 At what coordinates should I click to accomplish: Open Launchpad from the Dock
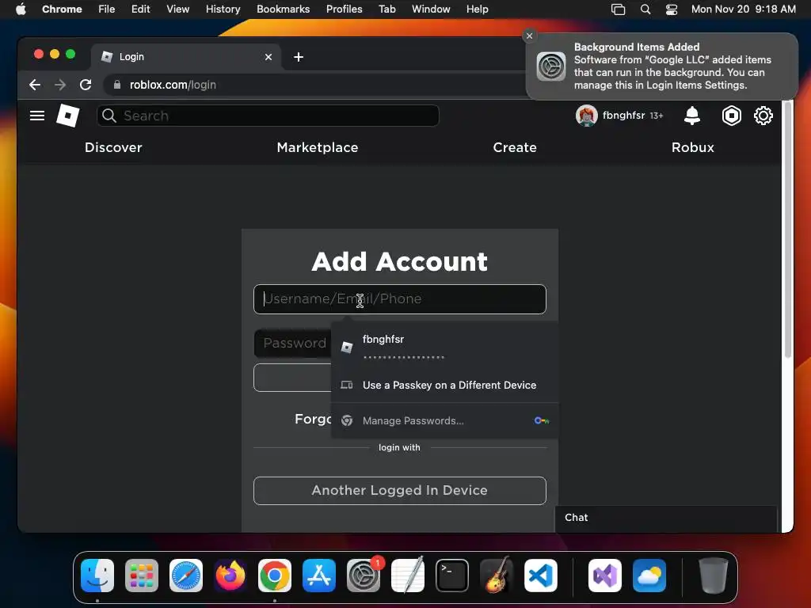[x=142, y=576]
